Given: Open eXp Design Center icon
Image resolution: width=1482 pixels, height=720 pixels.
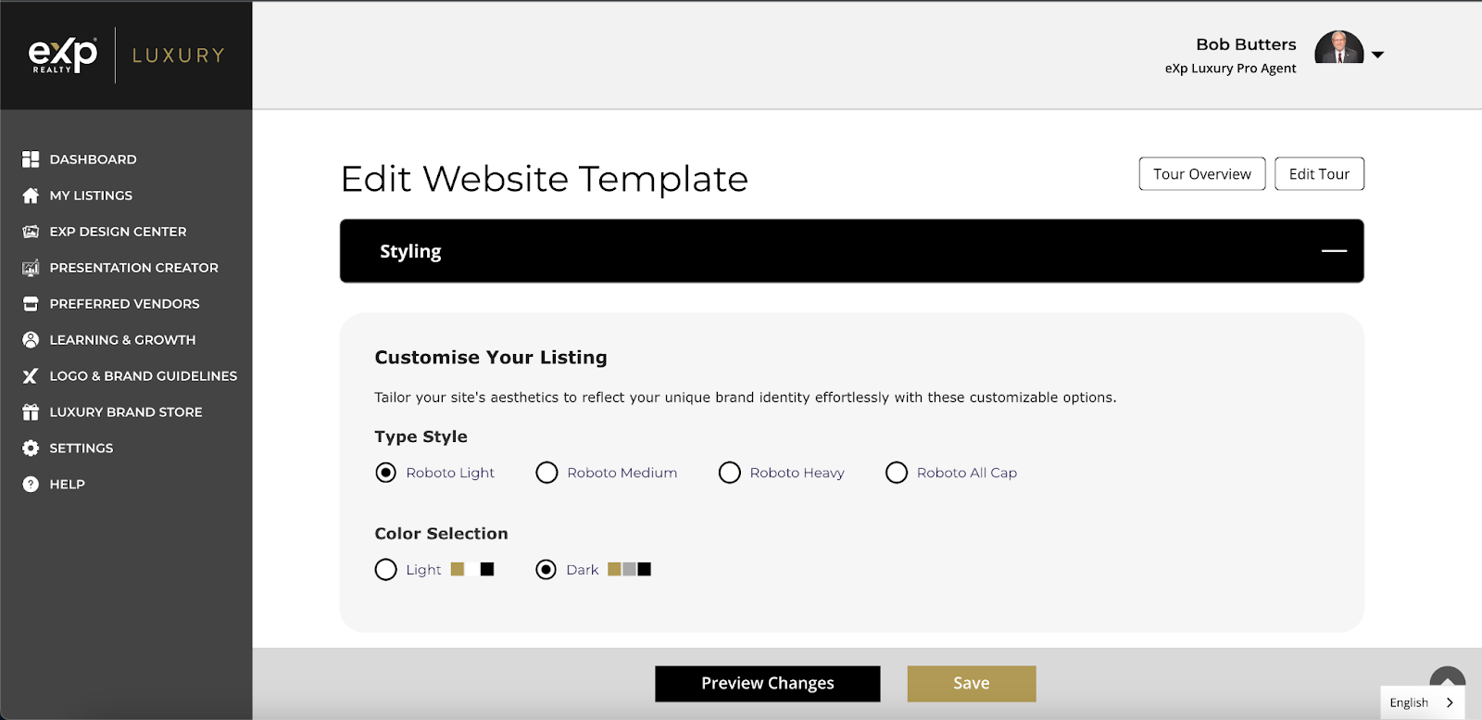Looking at the screenshot, I should 31,232.
